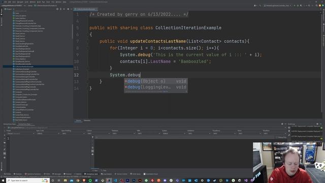Open the SOQL Query tool window tab

tap(136, 174)
